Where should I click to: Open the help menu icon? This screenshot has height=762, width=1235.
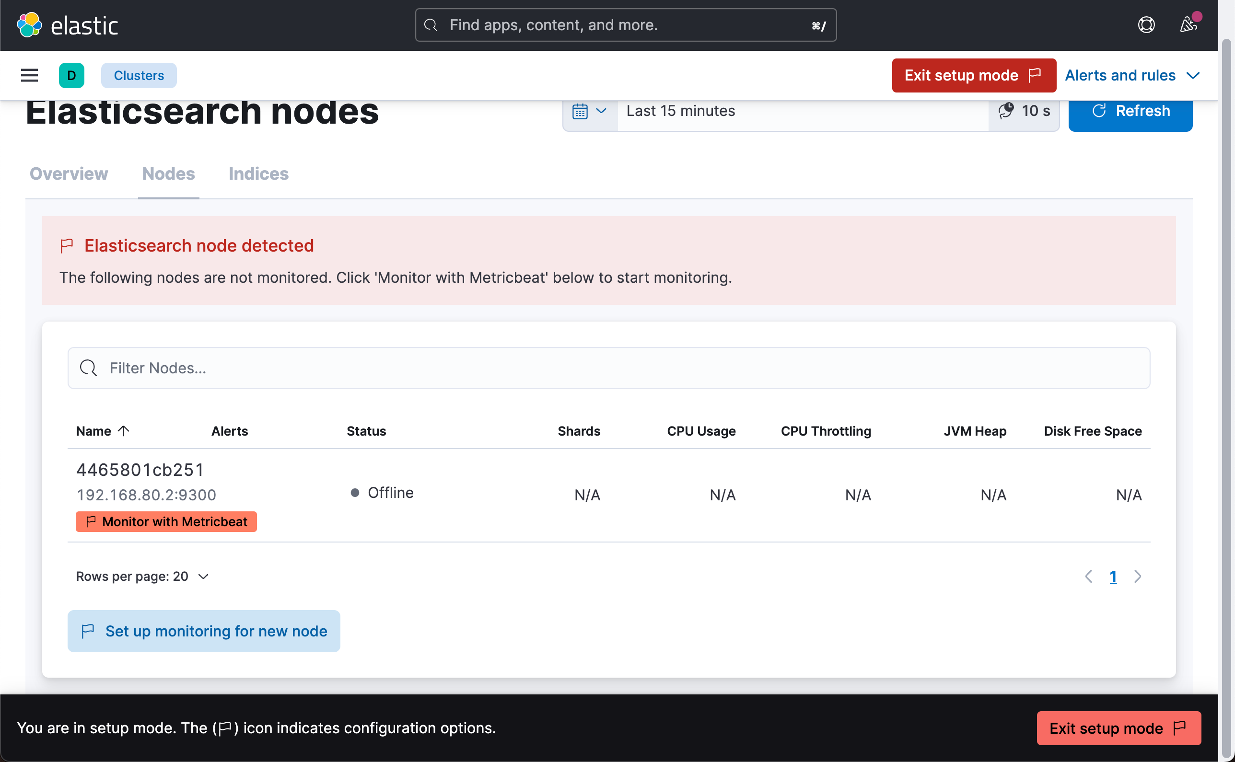[x=1146, y=25]
